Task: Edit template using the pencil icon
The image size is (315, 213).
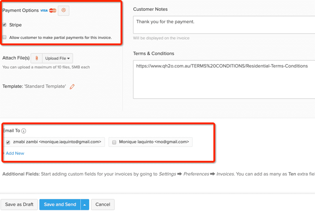Action: [x=72, y=86]
